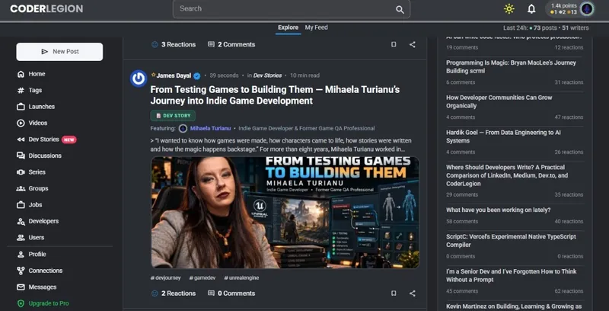The width and height of the screenshot is (609, 311).
Task: Open Programming Is Magic trending post
Action: [x=511, y=67]
